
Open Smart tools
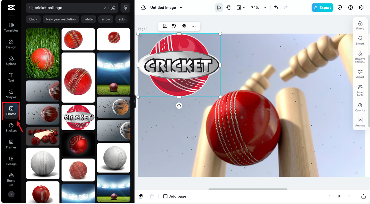(360, 90)
